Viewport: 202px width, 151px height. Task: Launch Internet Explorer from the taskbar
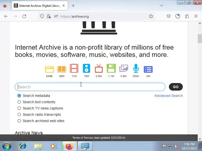pos(23,146)
